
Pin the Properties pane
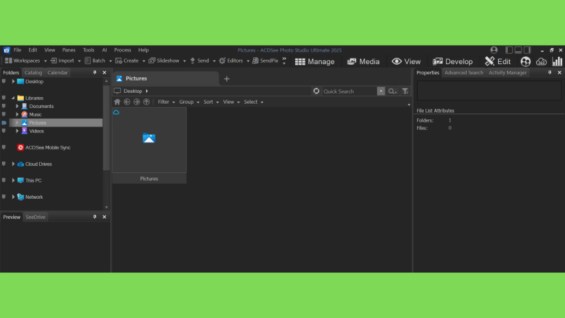(x=550, y=72)
